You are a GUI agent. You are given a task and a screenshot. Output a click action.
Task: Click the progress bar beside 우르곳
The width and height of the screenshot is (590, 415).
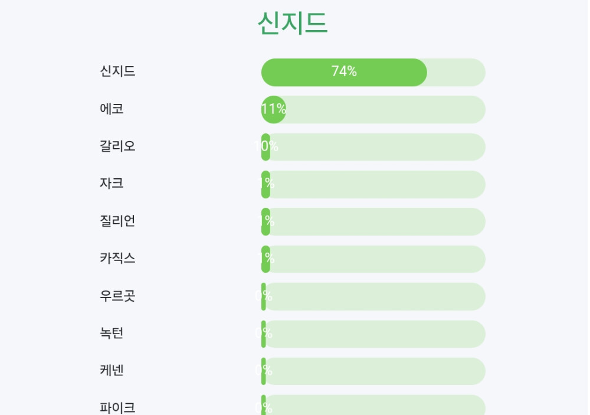coord(373,296)
